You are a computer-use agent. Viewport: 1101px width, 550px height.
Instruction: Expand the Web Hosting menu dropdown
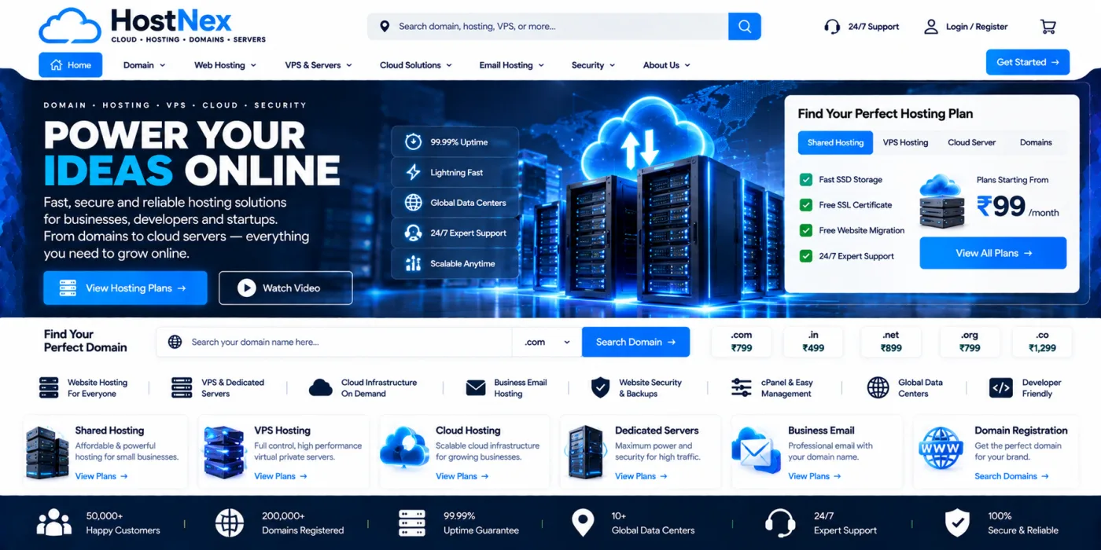click(225, 65)
